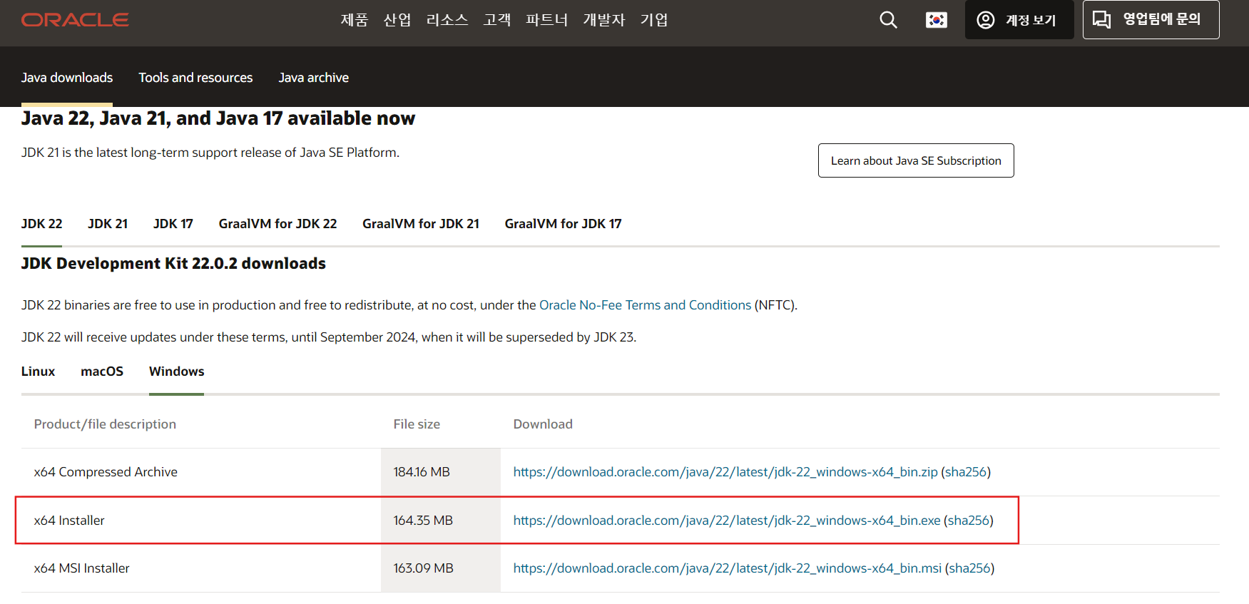Click Learn about Java SE Subscription
This screenshot has width=1249, height=604.
[x=916, y=160]
